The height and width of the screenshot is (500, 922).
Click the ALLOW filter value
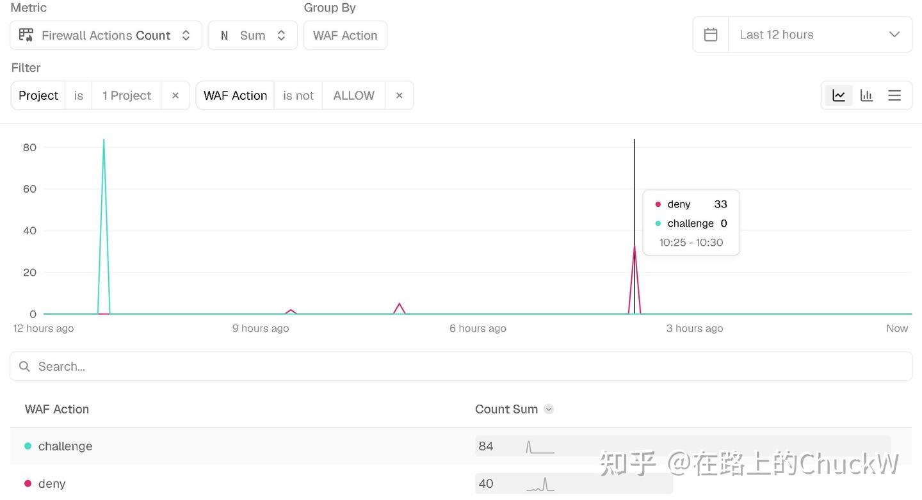tap(353, 95)
